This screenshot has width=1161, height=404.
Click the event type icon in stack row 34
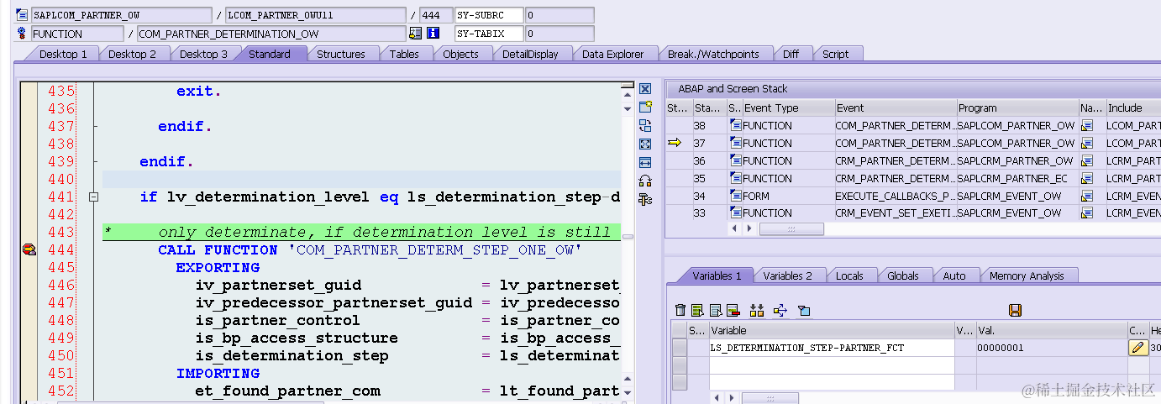pyautogui.click(x=736, y=196)
